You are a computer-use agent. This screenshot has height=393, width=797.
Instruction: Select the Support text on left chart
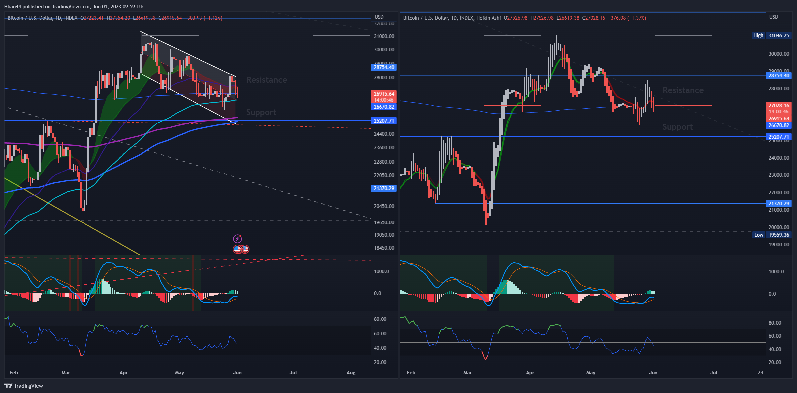tap(261, 112)
